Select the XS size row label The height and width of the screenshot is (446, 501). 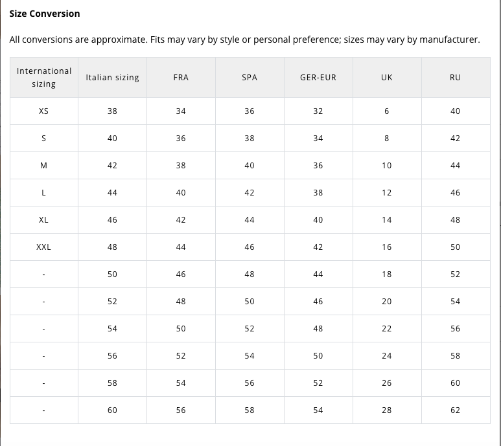tap(43, 111)
